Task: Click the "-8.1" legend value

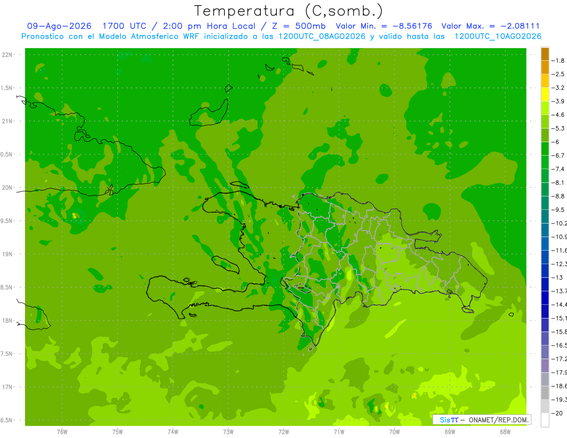Action: click(558, 182)
